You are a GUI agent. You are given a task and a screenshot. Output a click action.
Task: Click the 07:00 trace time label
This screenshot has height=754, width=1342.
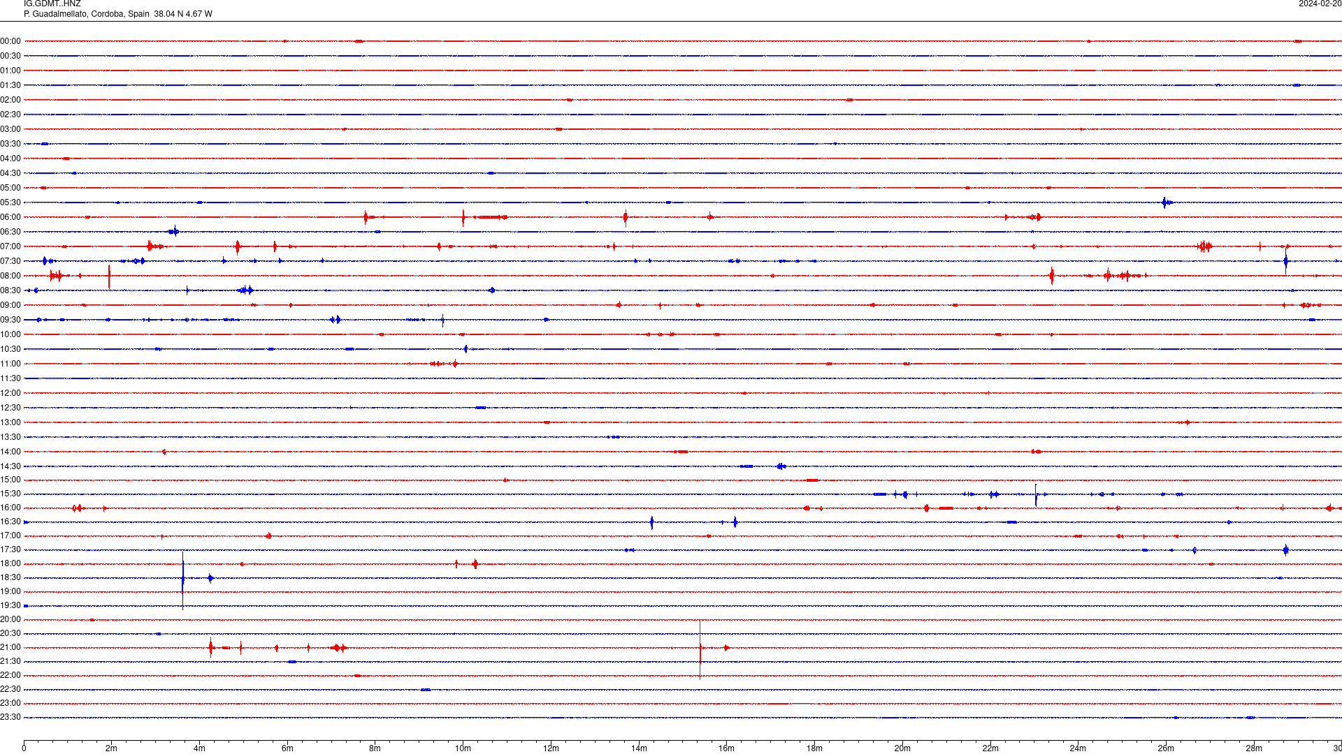click(10, 246)
